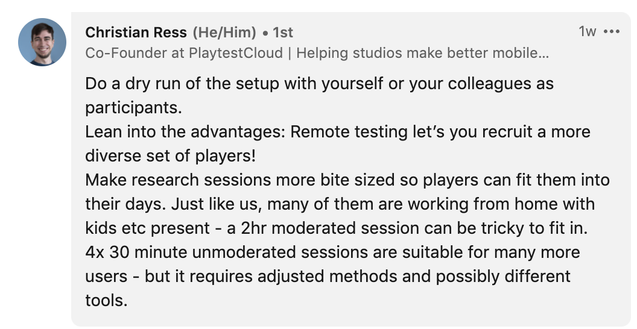Open Christian Ress's profile via name

[x=136, y=33]
